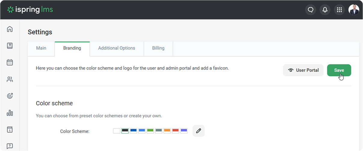Open the chat messages icon in header
The image size is (363, 151).
click(x=310, y=10)
